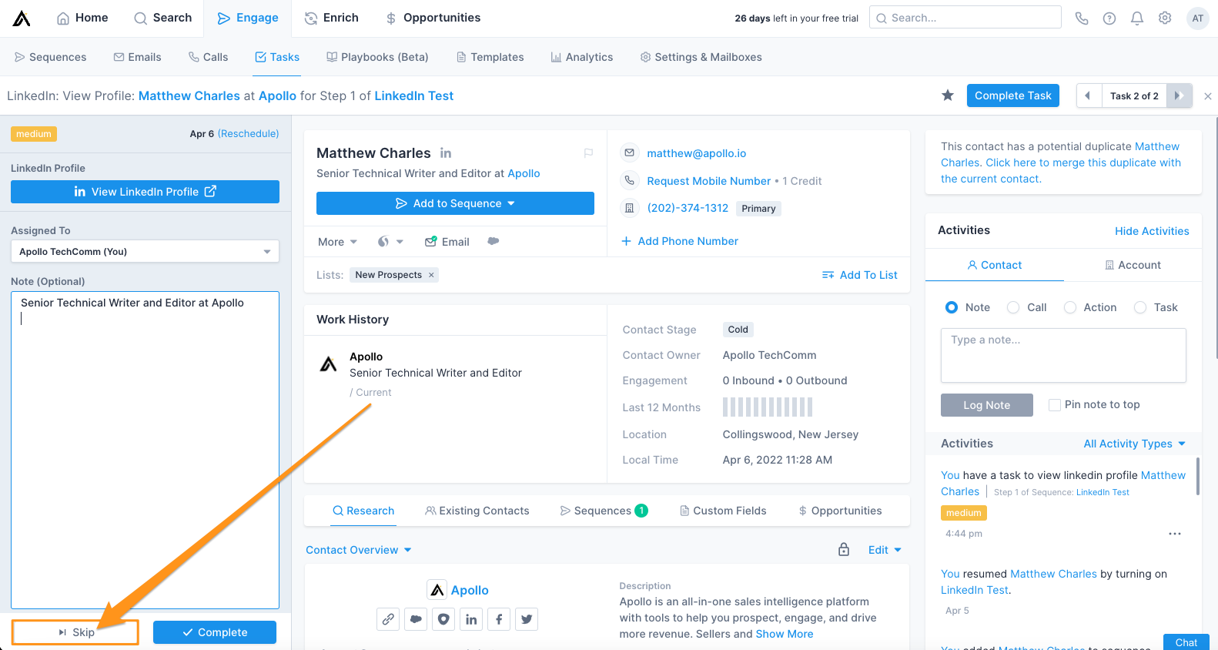The image size is (1218, 650).
Task: Click the Note (Optional) text area
Action: tap(145, 450)
